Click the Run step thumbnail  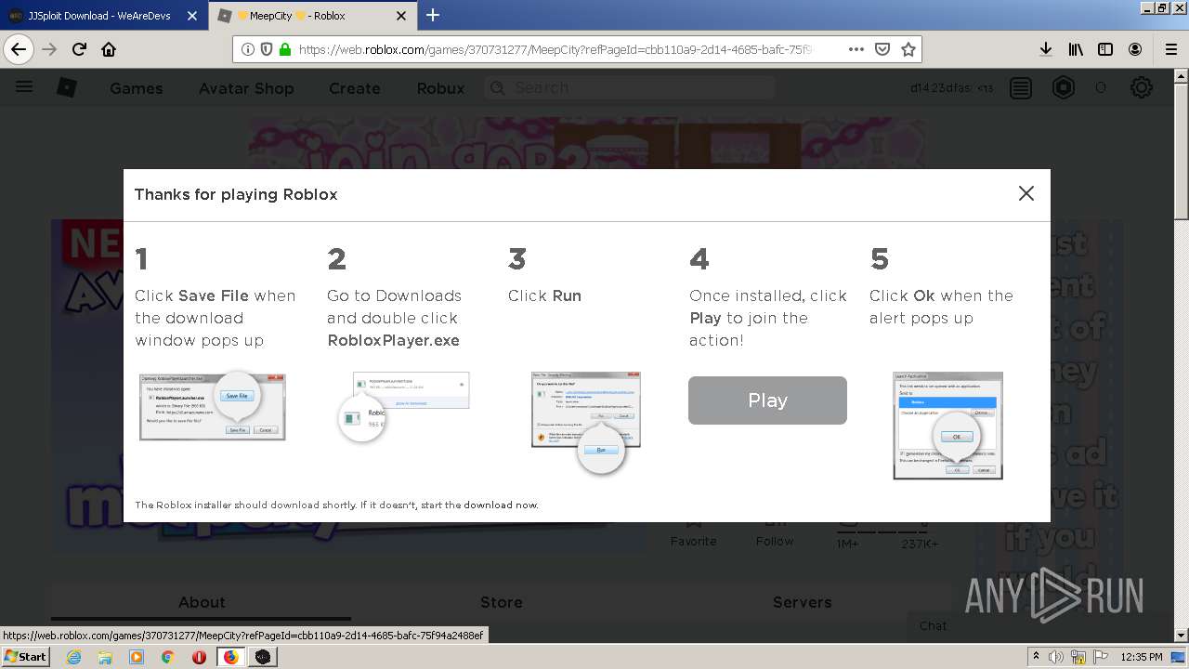586,423
